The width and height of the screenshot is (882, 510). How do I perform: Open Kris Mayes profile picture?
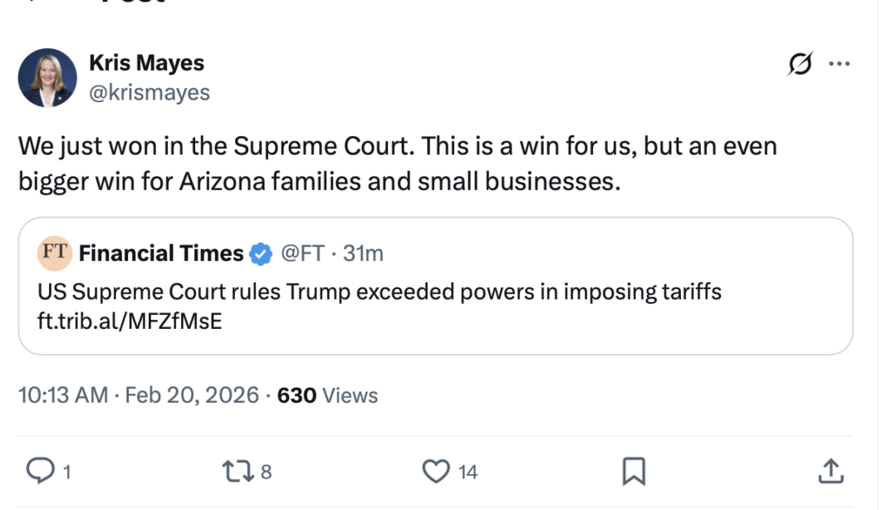point(47,77)
